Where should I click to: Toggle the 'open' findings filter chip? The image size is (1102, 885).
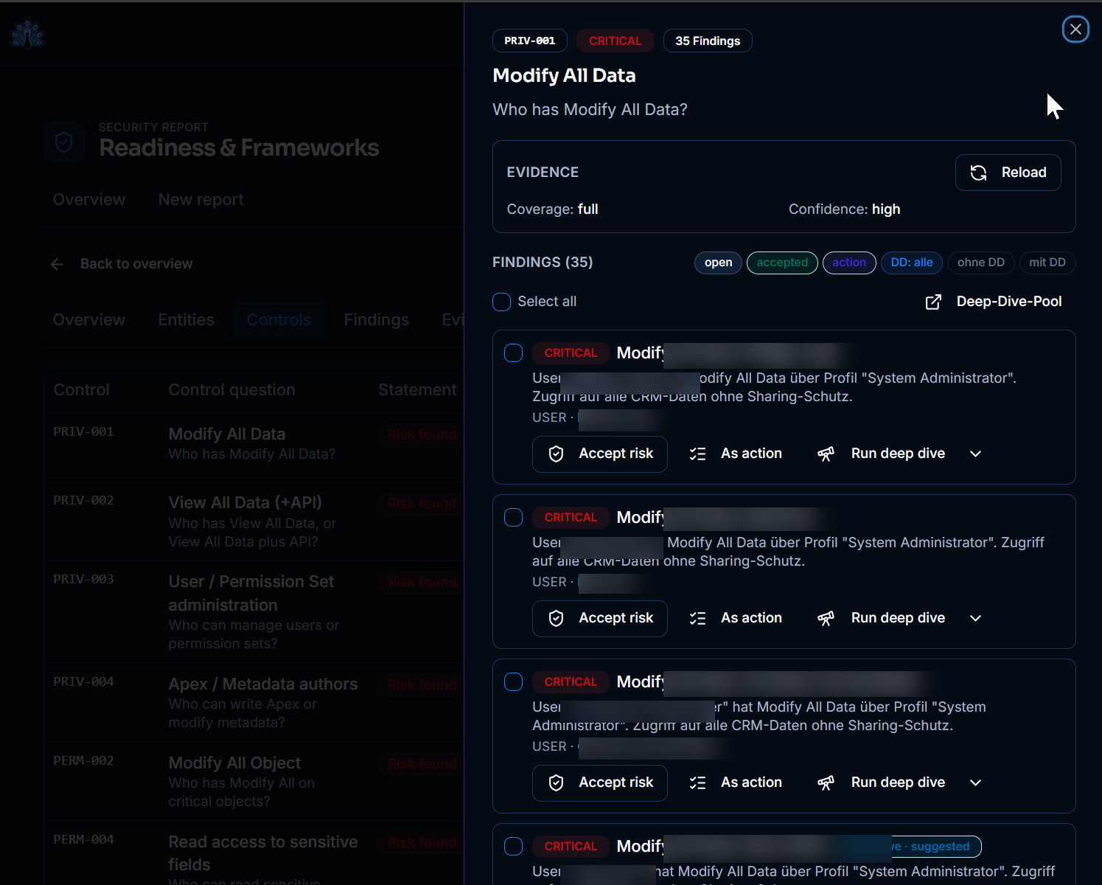pos(718,263)
